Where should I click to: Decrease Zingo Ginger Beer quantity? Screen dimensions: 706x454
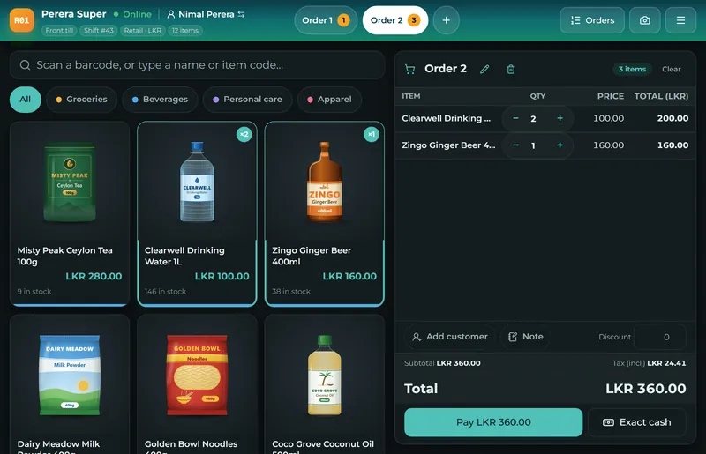pyautogui.click(x=515, y=145)
